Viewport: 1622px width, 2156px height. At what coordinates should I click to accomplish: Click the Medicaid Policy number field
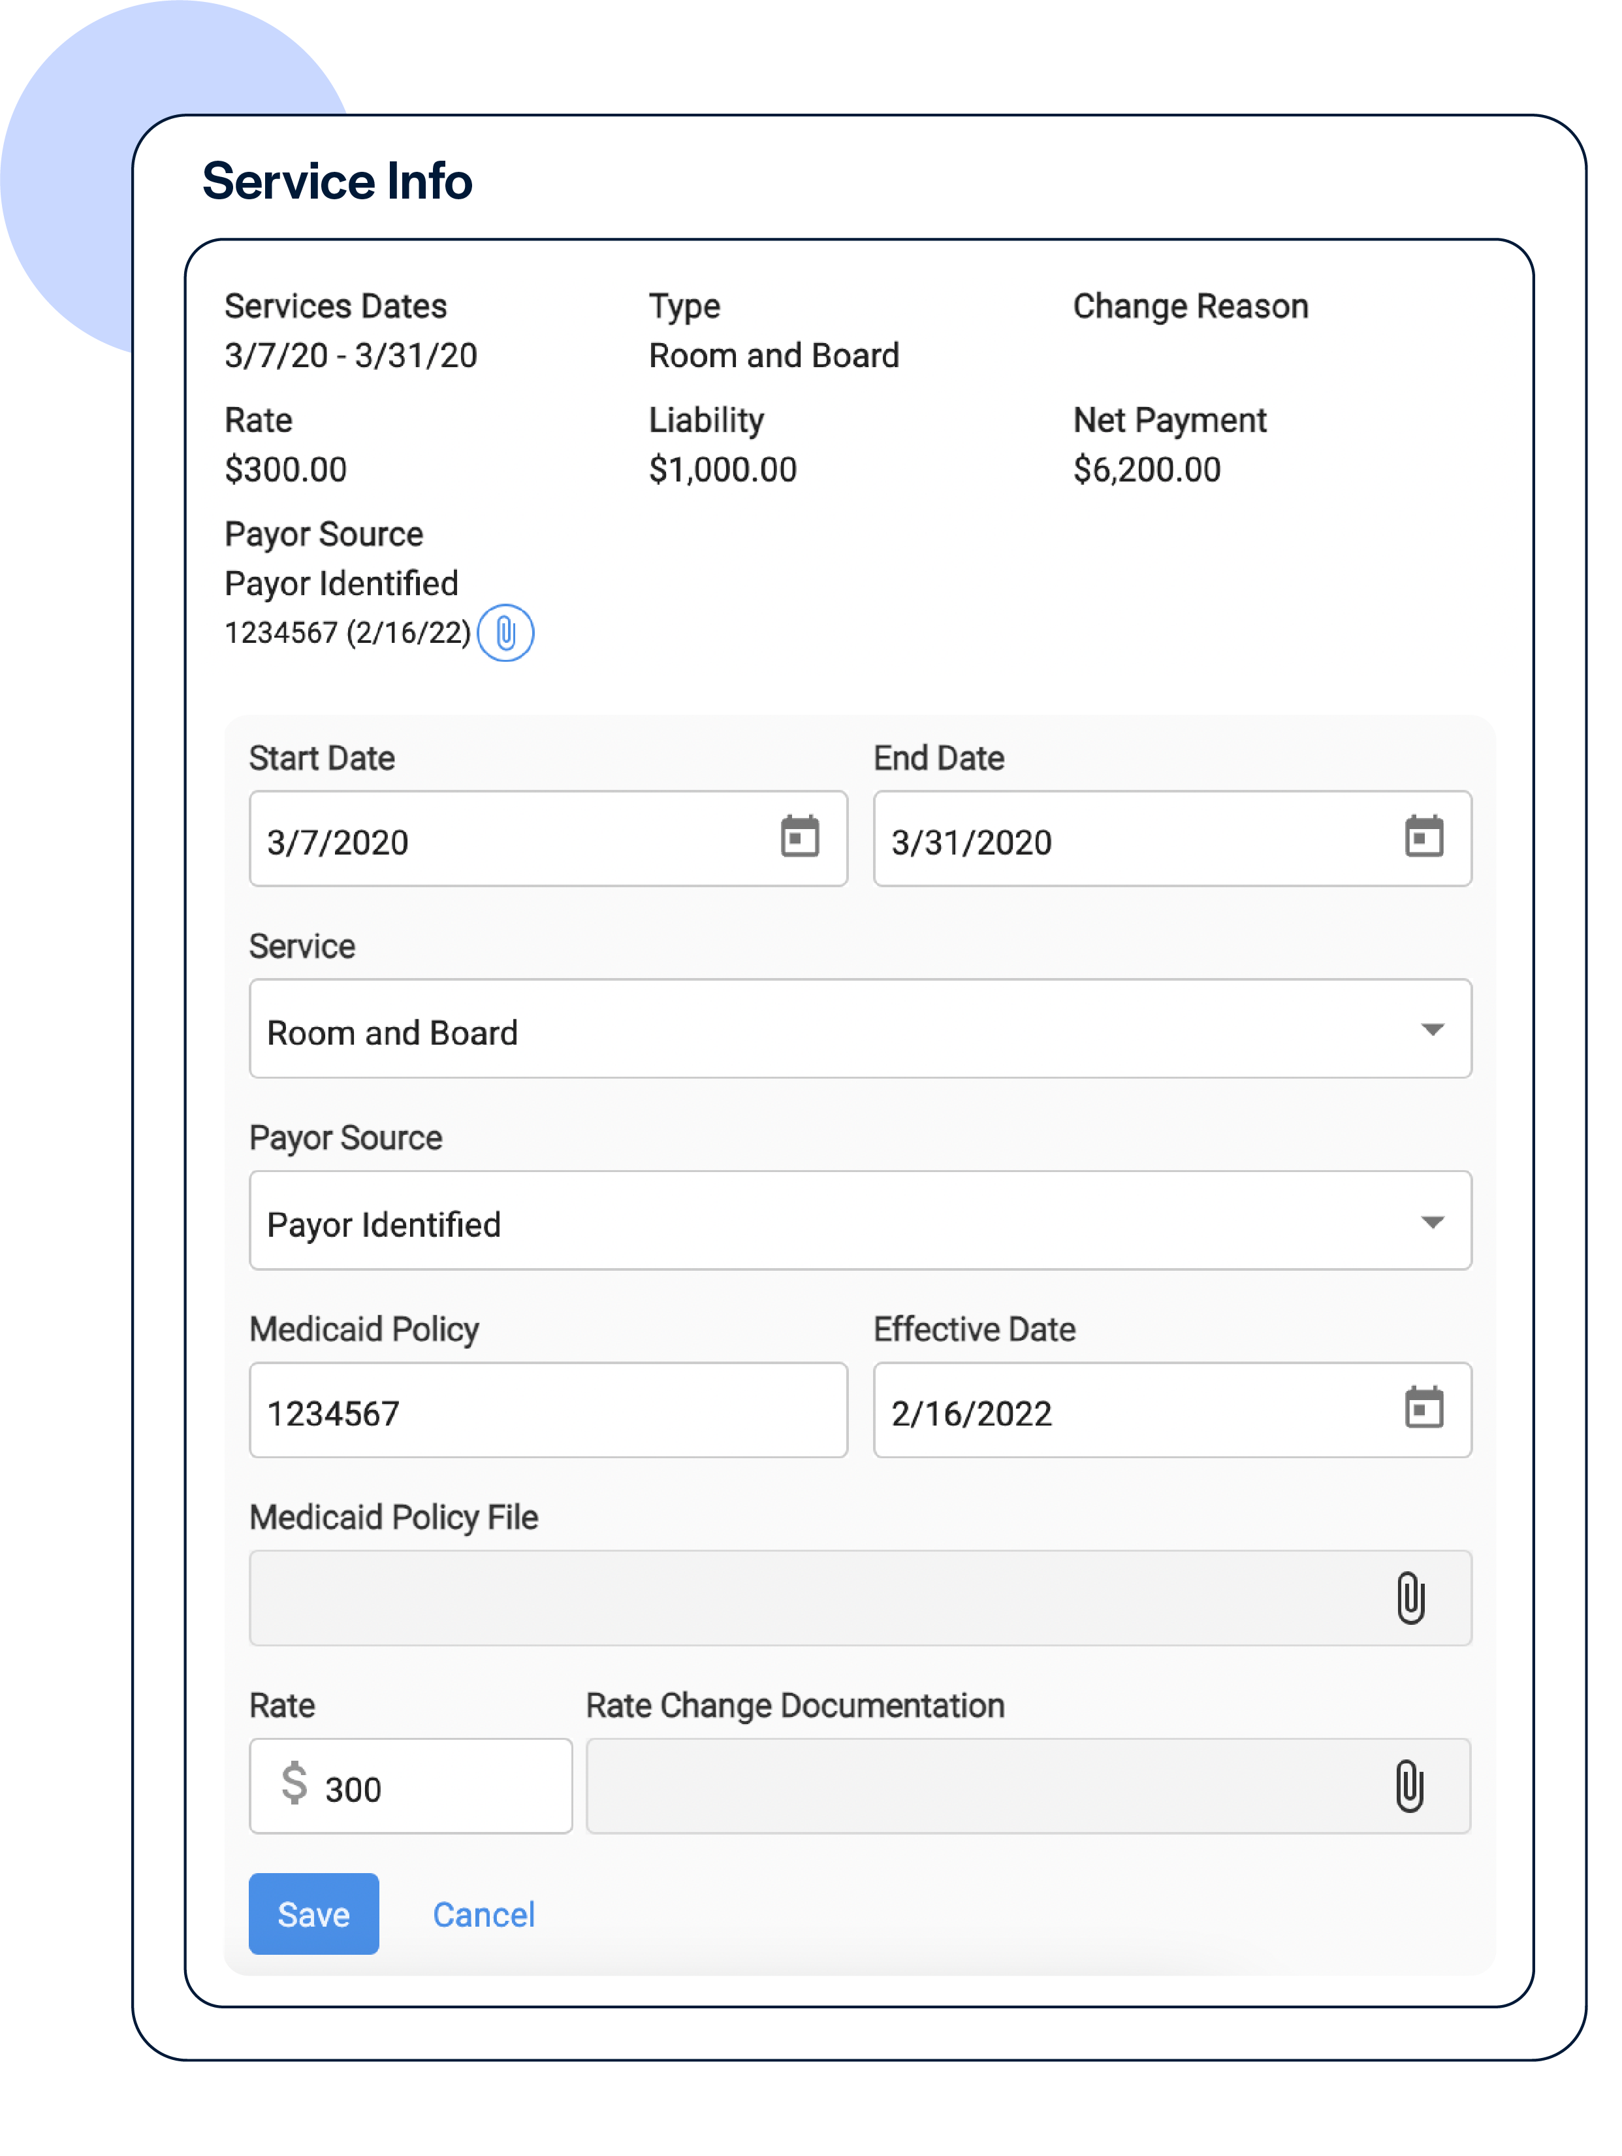(x=547, y=1411)
